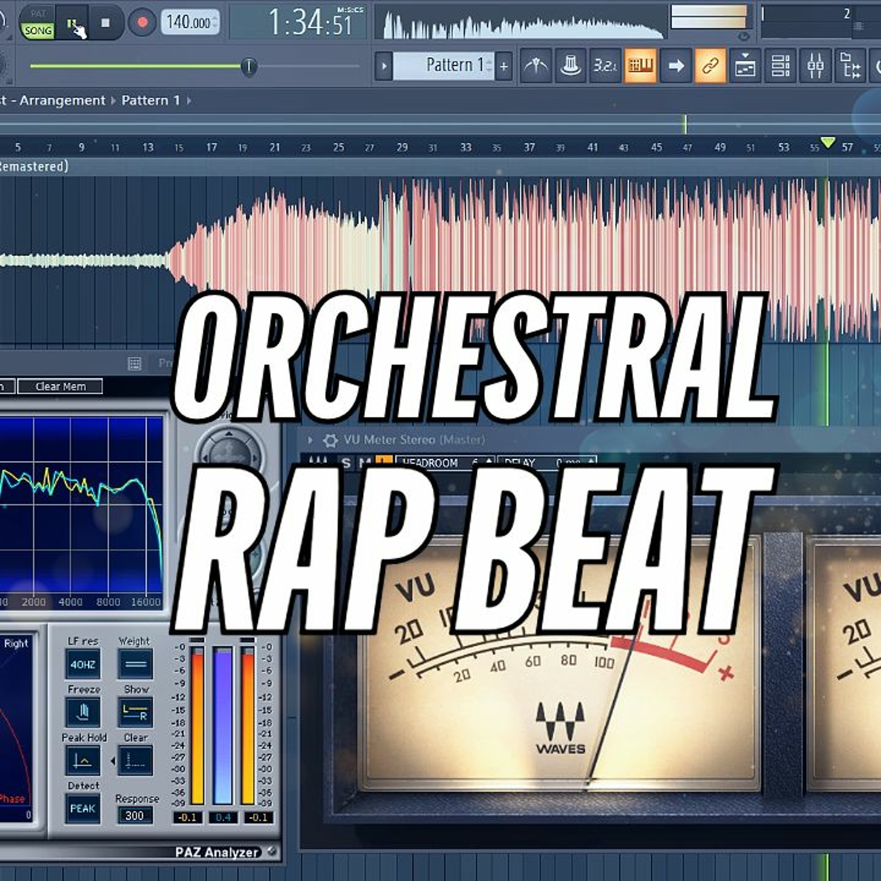The width and height of the screenshot is (881, 881).
Task: Click the LF res 40HZ button
Action: [x=83, y=664]
